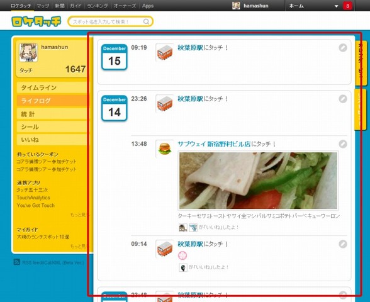Click the train icon for December 15 entry
370x302 pixels.
click(165, 52)
